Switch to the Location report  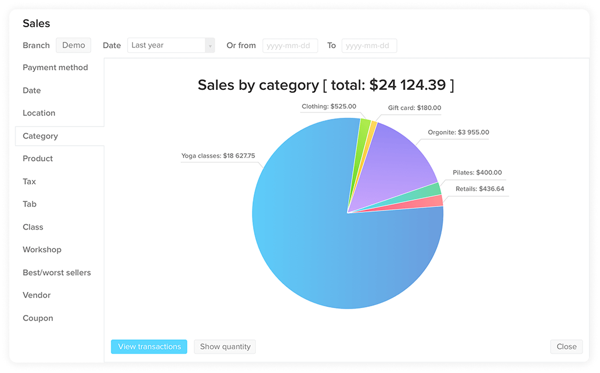pos(39,113)
